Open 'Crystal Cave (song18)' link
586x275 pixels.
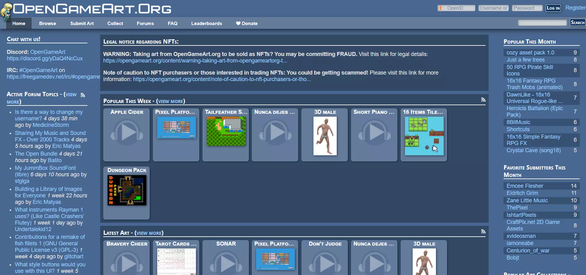tap(534, 150)
